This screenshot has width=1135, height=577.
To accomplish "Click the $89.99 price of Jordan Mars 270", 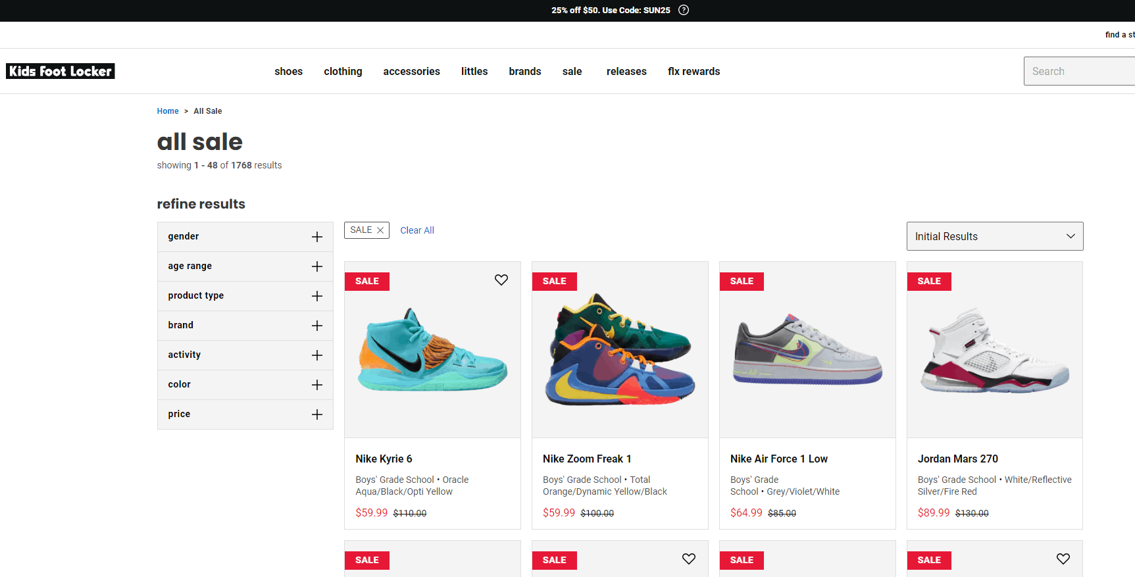I will coord(934,513).
